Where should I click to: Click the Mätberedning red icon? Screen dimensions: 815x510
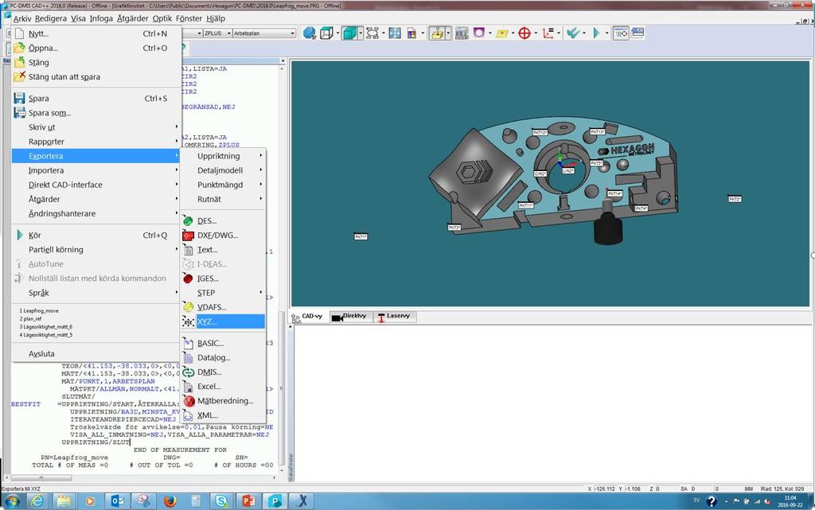coord(188,401)
